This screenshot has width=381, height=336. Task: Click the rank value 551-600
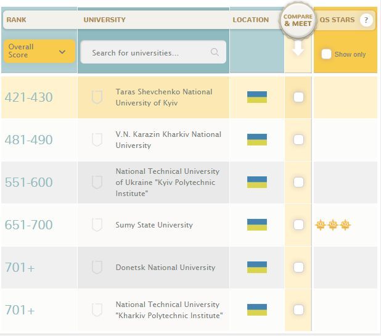[29, 182]
